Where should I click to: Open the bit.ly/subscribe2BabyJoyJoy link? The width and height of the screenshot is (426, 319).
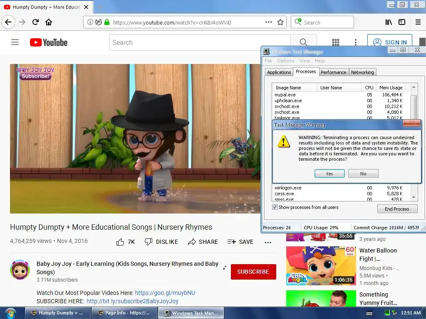click(132, 302)
